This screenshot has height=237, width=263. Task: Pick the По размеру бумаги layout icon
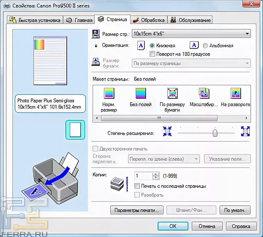(172, 93)
